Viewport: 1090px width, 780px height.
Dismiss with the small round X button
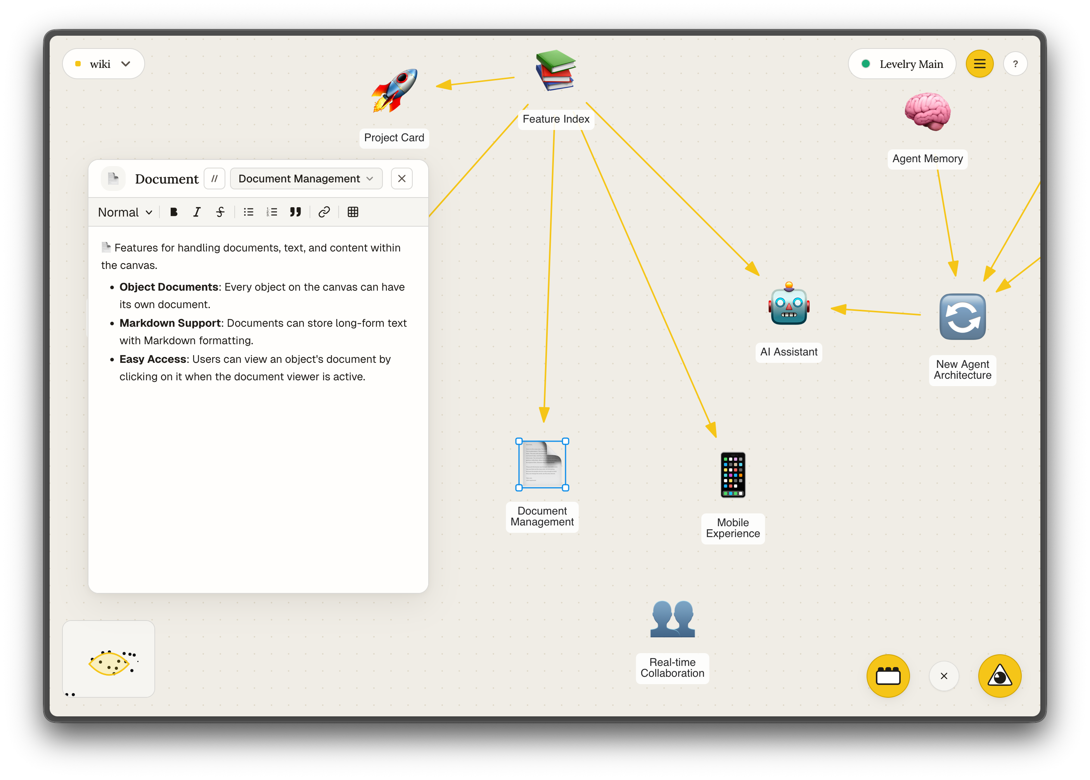coord(944,676)
